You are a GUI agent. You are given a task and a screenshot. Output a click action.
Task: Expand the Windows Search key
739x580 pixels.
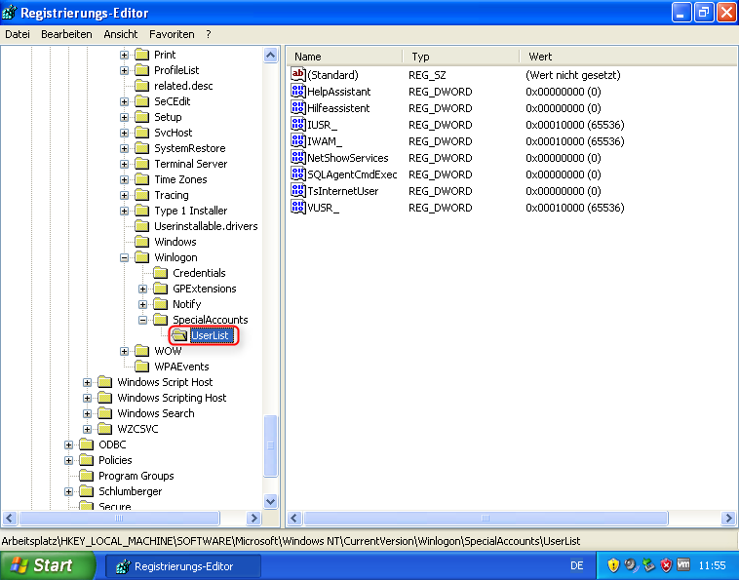tap(87, 413)
